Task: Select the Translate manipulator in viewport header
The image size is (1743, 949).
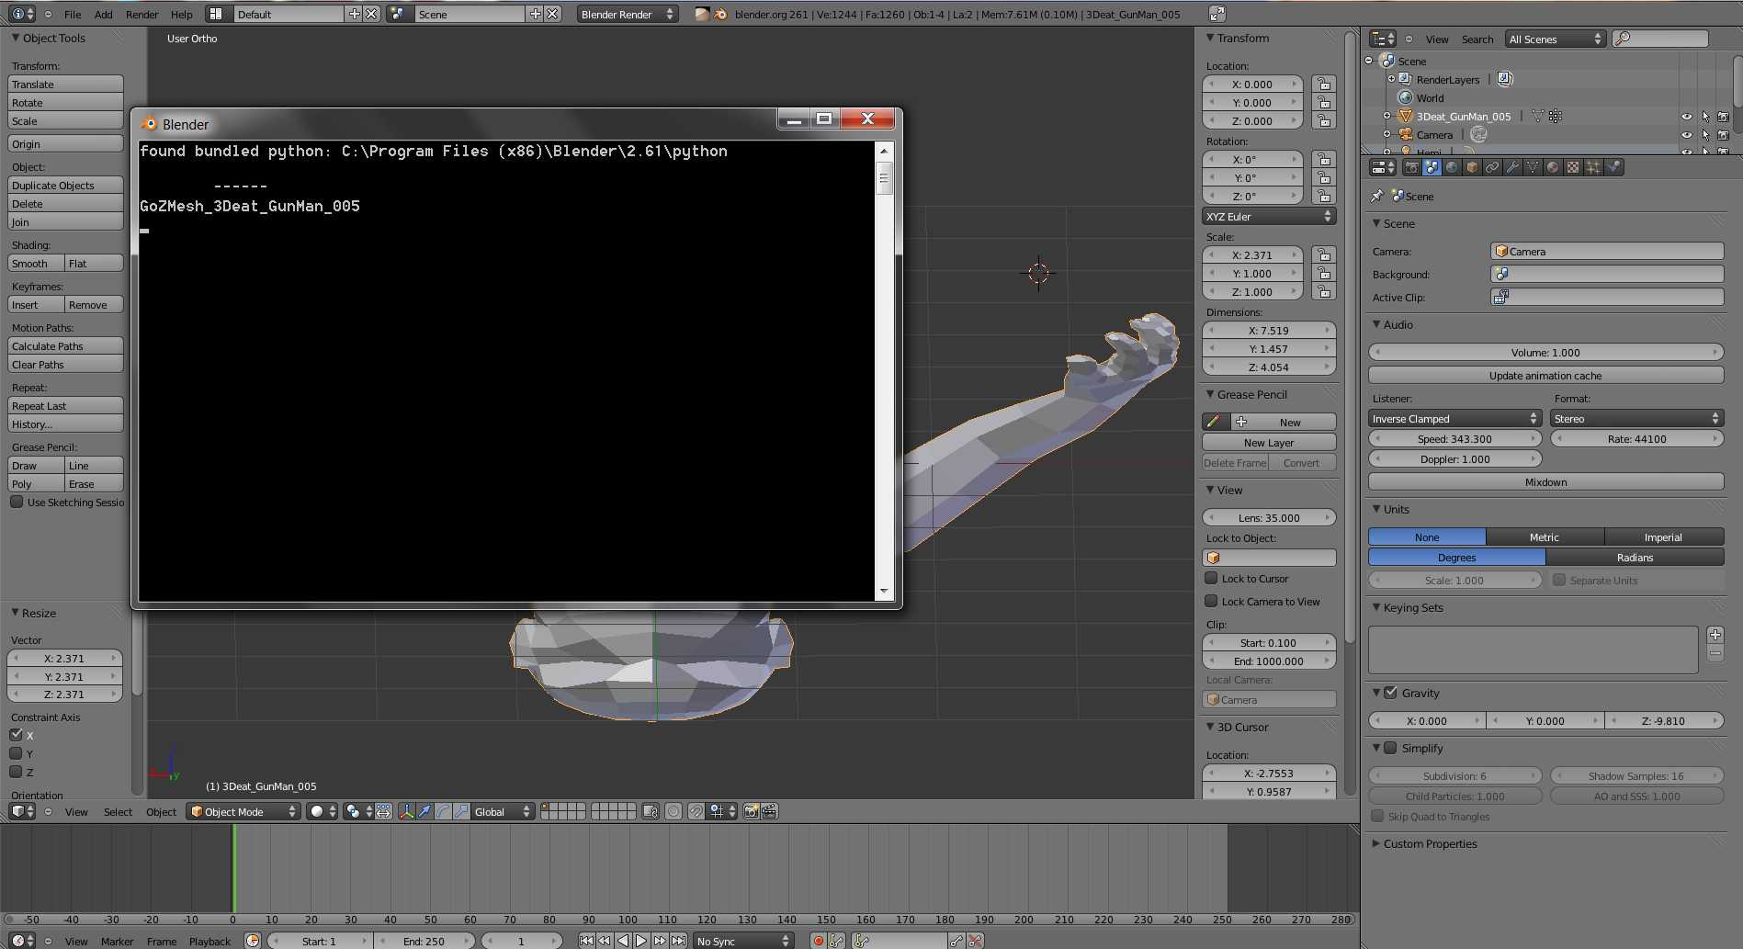Action: pos(424,812)
